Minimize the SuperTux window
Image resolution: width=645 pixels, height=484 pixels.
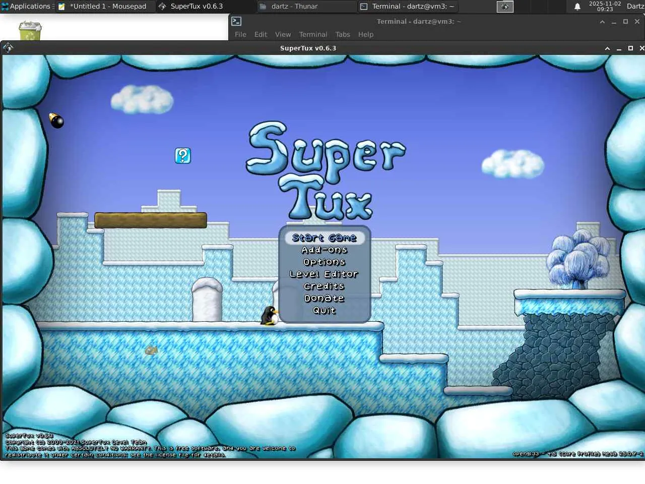coord(619,48)
